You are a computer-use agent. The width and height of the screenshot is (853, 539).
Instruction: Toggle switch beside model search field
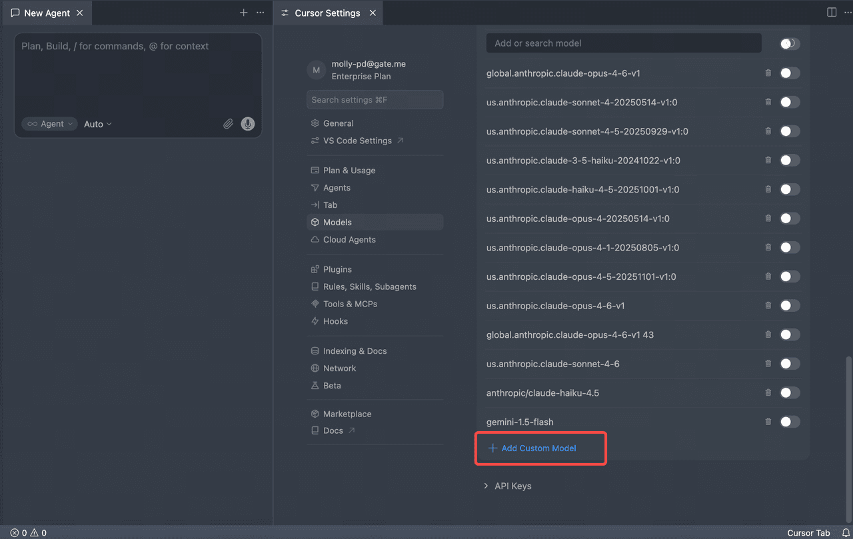(x=790, y=43)
